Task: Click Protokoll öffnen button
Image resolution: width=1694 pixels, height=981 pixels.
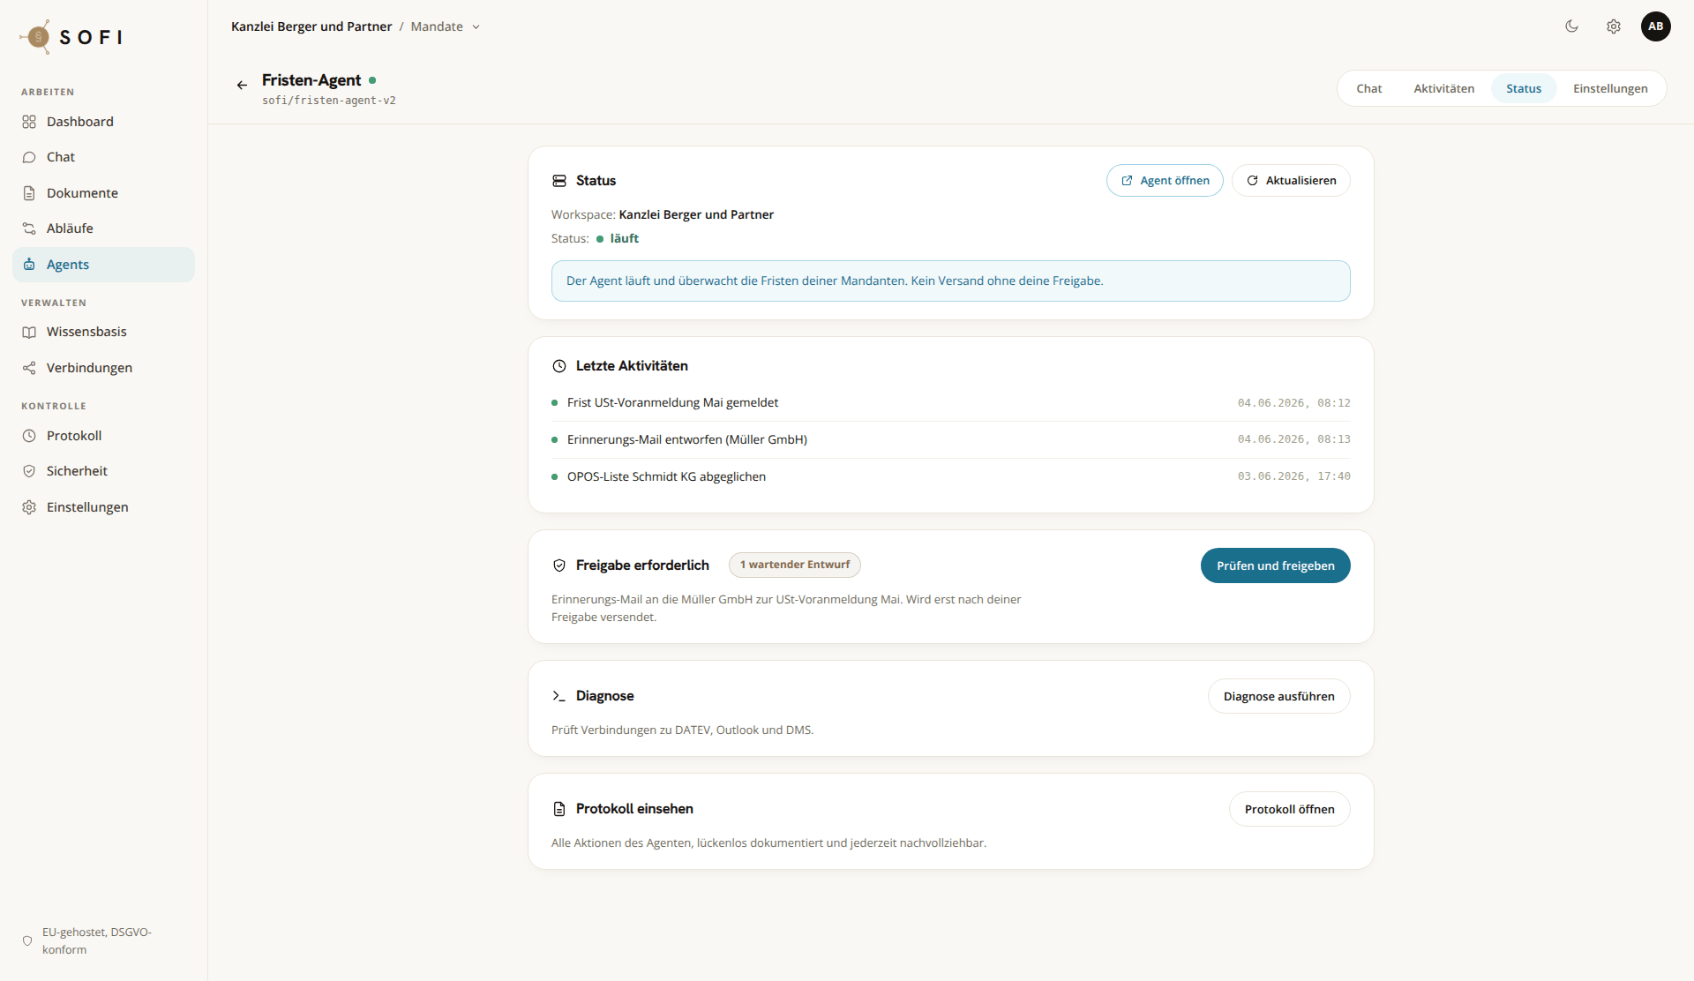Action: coord(1290,809)
